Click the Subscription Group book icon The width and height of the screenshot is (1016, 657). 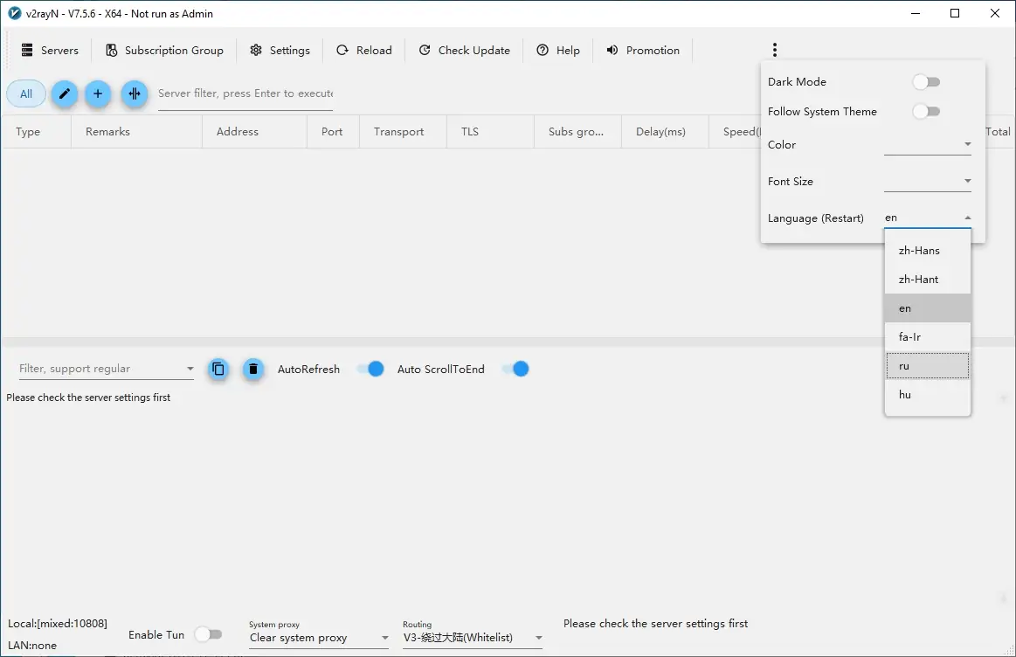112,50
